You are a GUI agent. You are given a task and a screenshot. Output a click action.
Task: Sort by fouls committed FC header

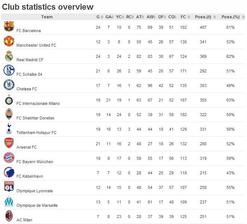[x=183, y=17]
